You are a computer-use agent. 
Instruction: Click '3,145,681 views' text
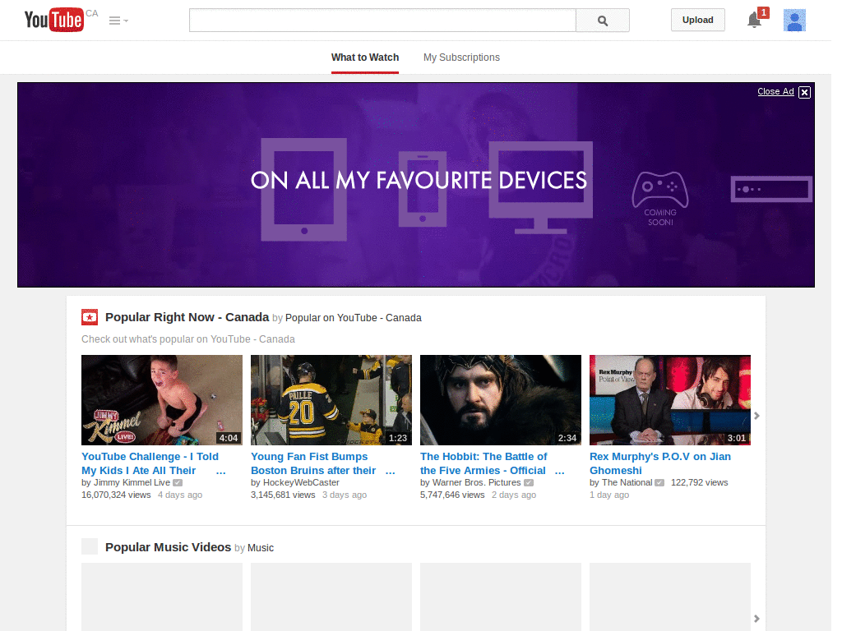pos(283,495)
